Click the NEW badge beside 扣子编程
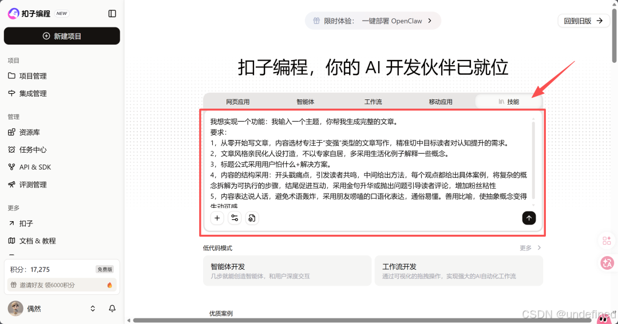This screenshot has width=618, height=324. [x=62, y=13]
